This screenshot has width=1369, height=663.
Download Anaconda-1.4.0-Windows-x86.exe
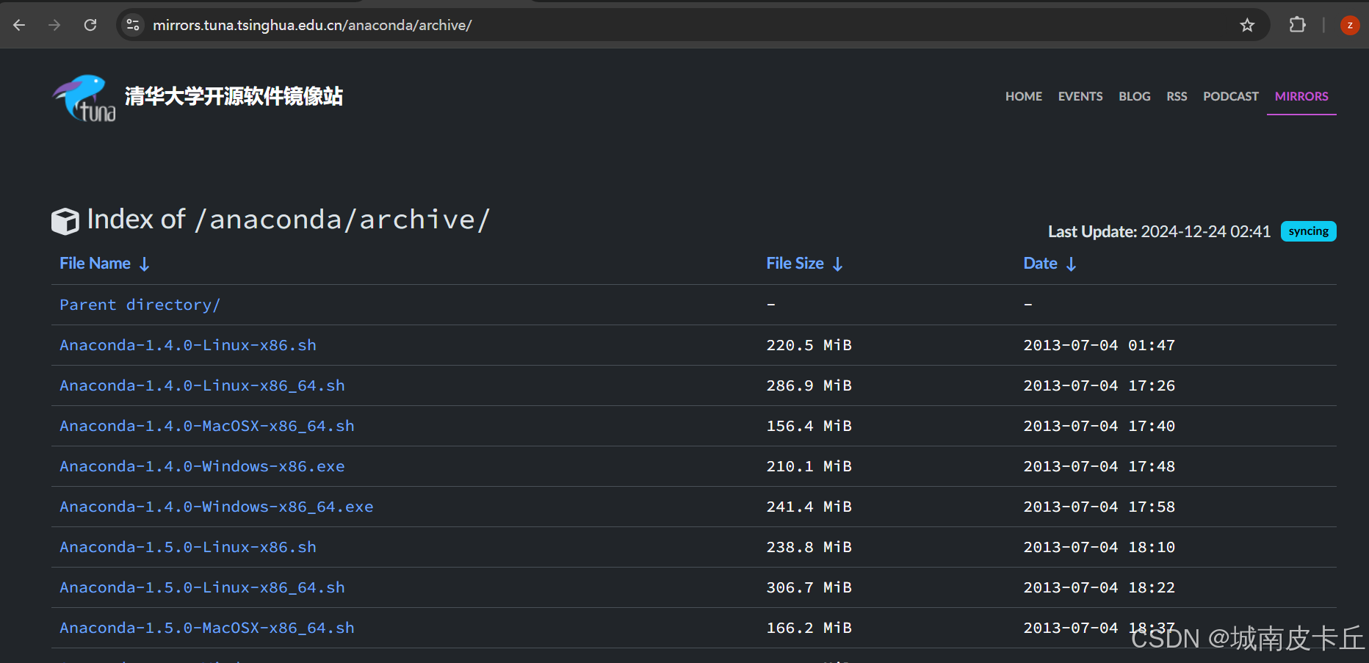coord(202,466)
